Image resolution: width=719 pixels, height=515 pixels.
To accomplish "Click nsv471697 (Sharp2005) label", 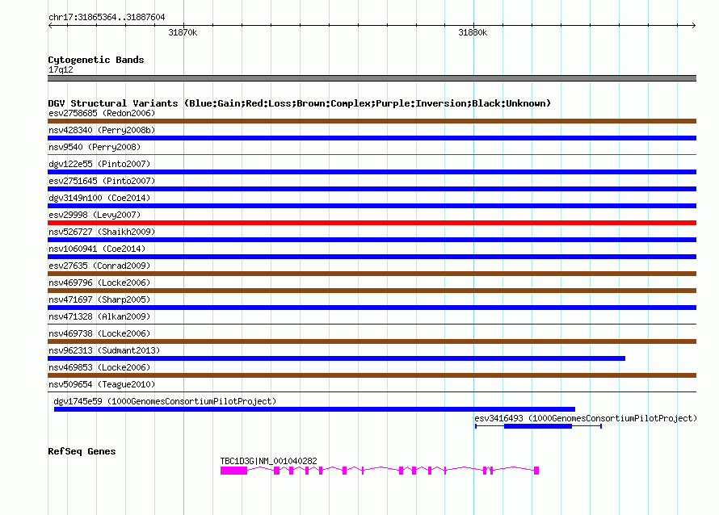I will pos(99,299).
